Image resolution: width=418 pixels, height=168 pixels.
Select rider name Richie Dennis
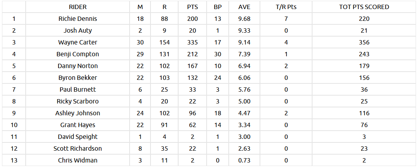click(x=77, y=18)
